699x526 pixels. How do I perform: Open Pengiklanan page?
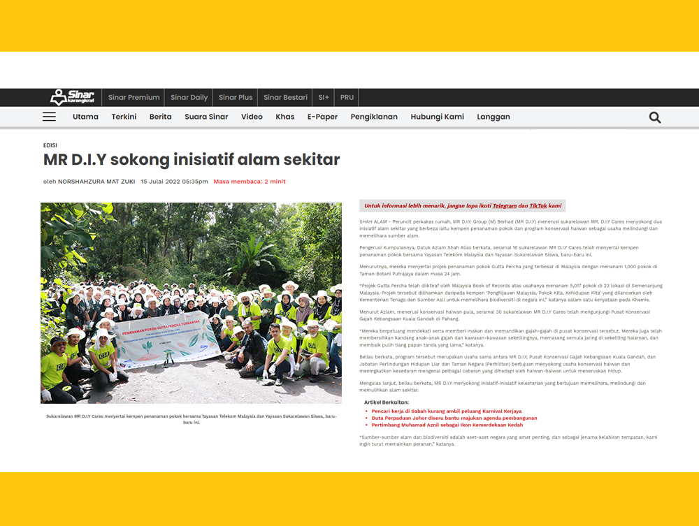point(374,117)
